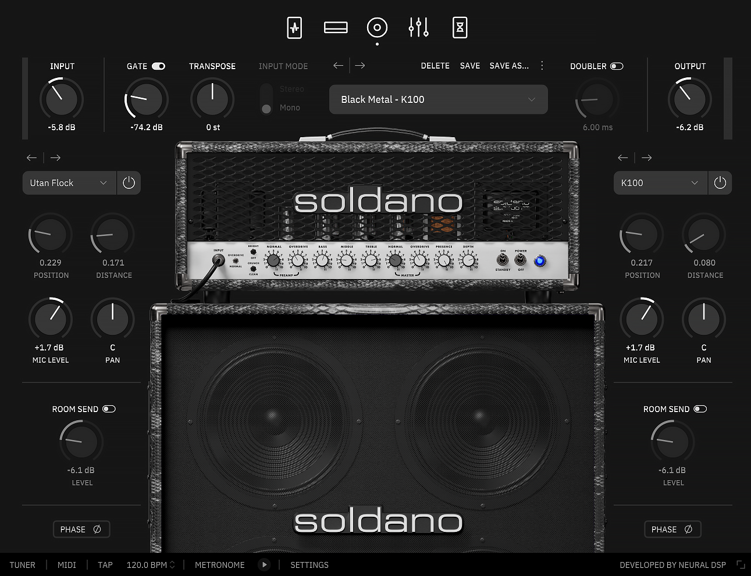Click the BPM stepper arrows
This screenshot has width=751, height=576.
tap(172, 565)
